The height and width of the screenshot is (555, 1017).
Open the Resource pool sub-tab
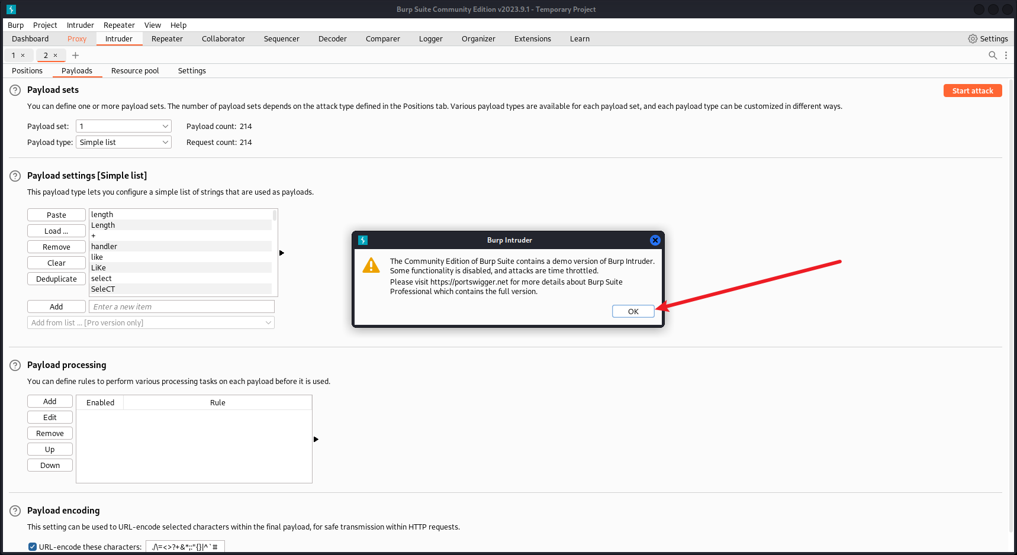point(135,70)
